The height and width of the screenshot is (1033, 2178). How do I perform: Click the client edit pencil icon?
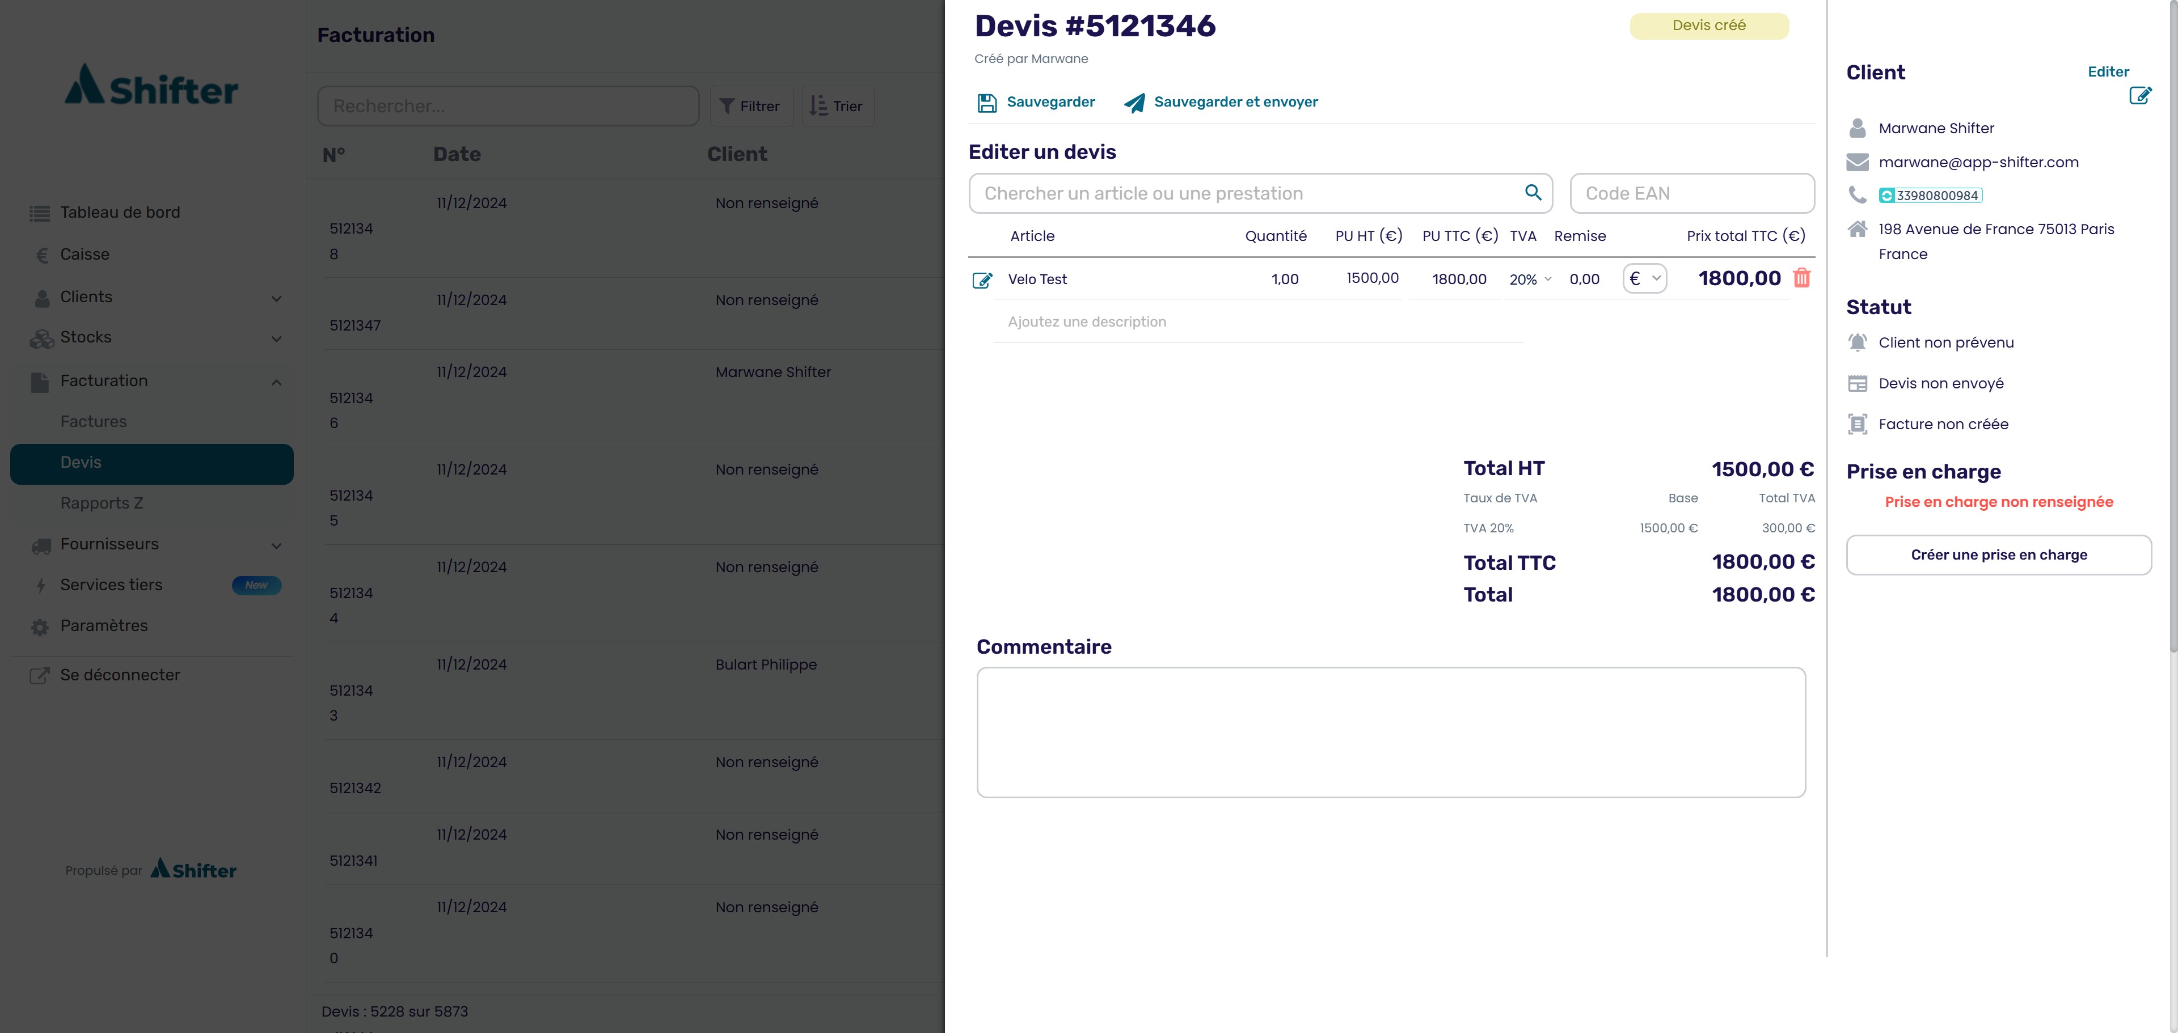[2140, 95]
